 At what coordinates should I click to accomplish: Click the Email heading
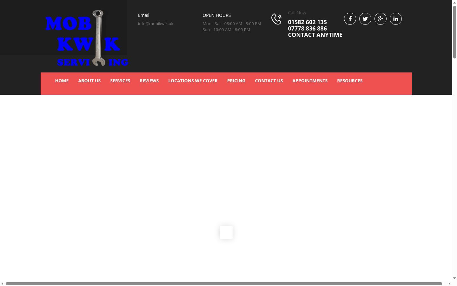point(143,15)
